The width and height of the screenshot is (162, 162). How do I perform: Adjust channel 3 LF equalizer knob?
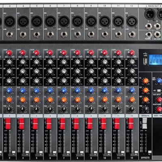[x=9, y=81]
